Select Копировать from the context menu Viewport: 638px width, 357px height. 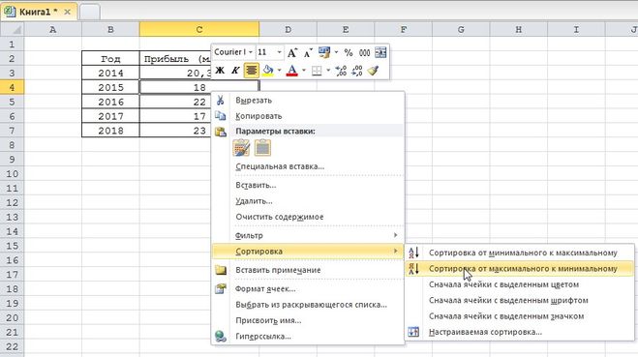308,116
